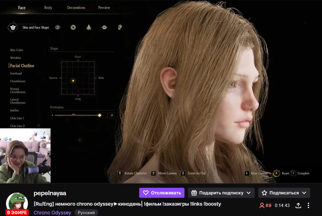Open the pepelnayaa channel name link
This screenshot has height=216, width=322.
click(50, 193)
